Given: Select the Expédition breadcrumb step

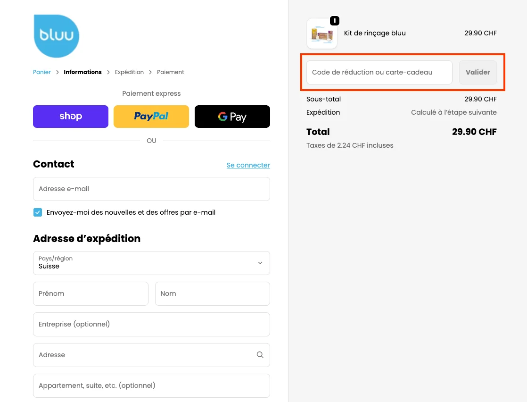Looking at the screenshot, I should point(129,72).
